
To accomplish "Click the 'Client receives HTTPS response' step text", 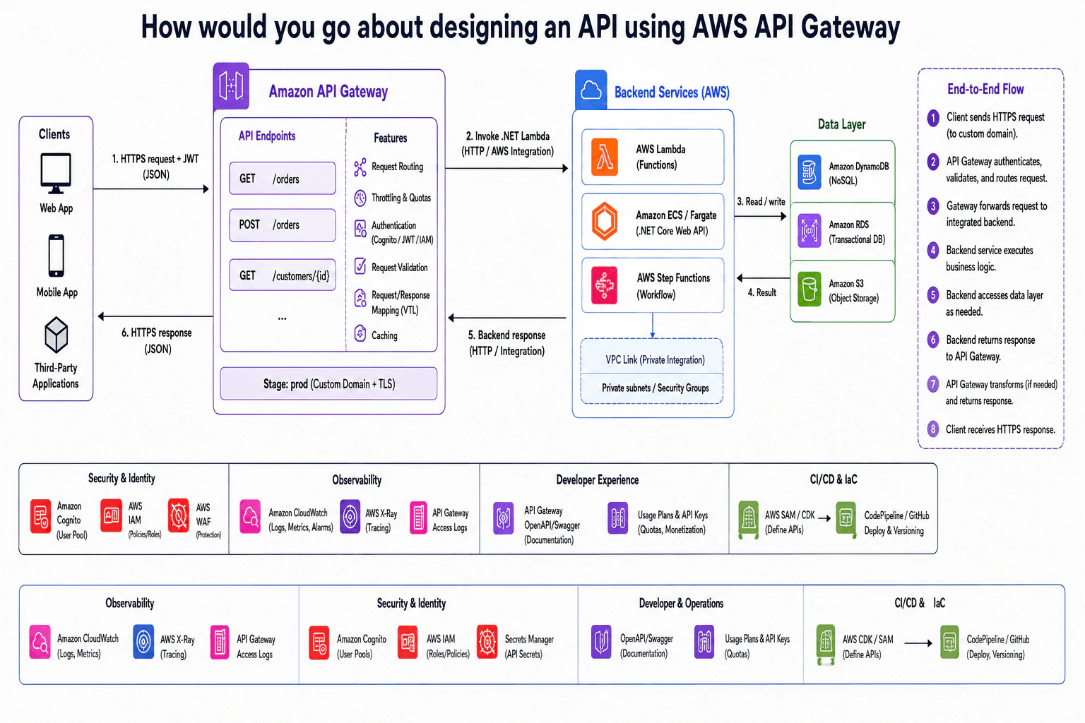I will (1000, 429).
